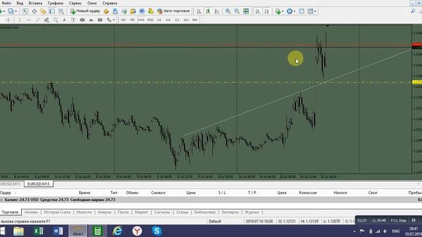Toggle chart auto scroll icon

pyautogui.click(x=258, y=11)
